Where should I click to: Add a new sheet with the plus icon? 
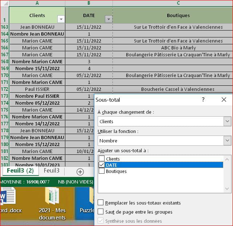80,172
